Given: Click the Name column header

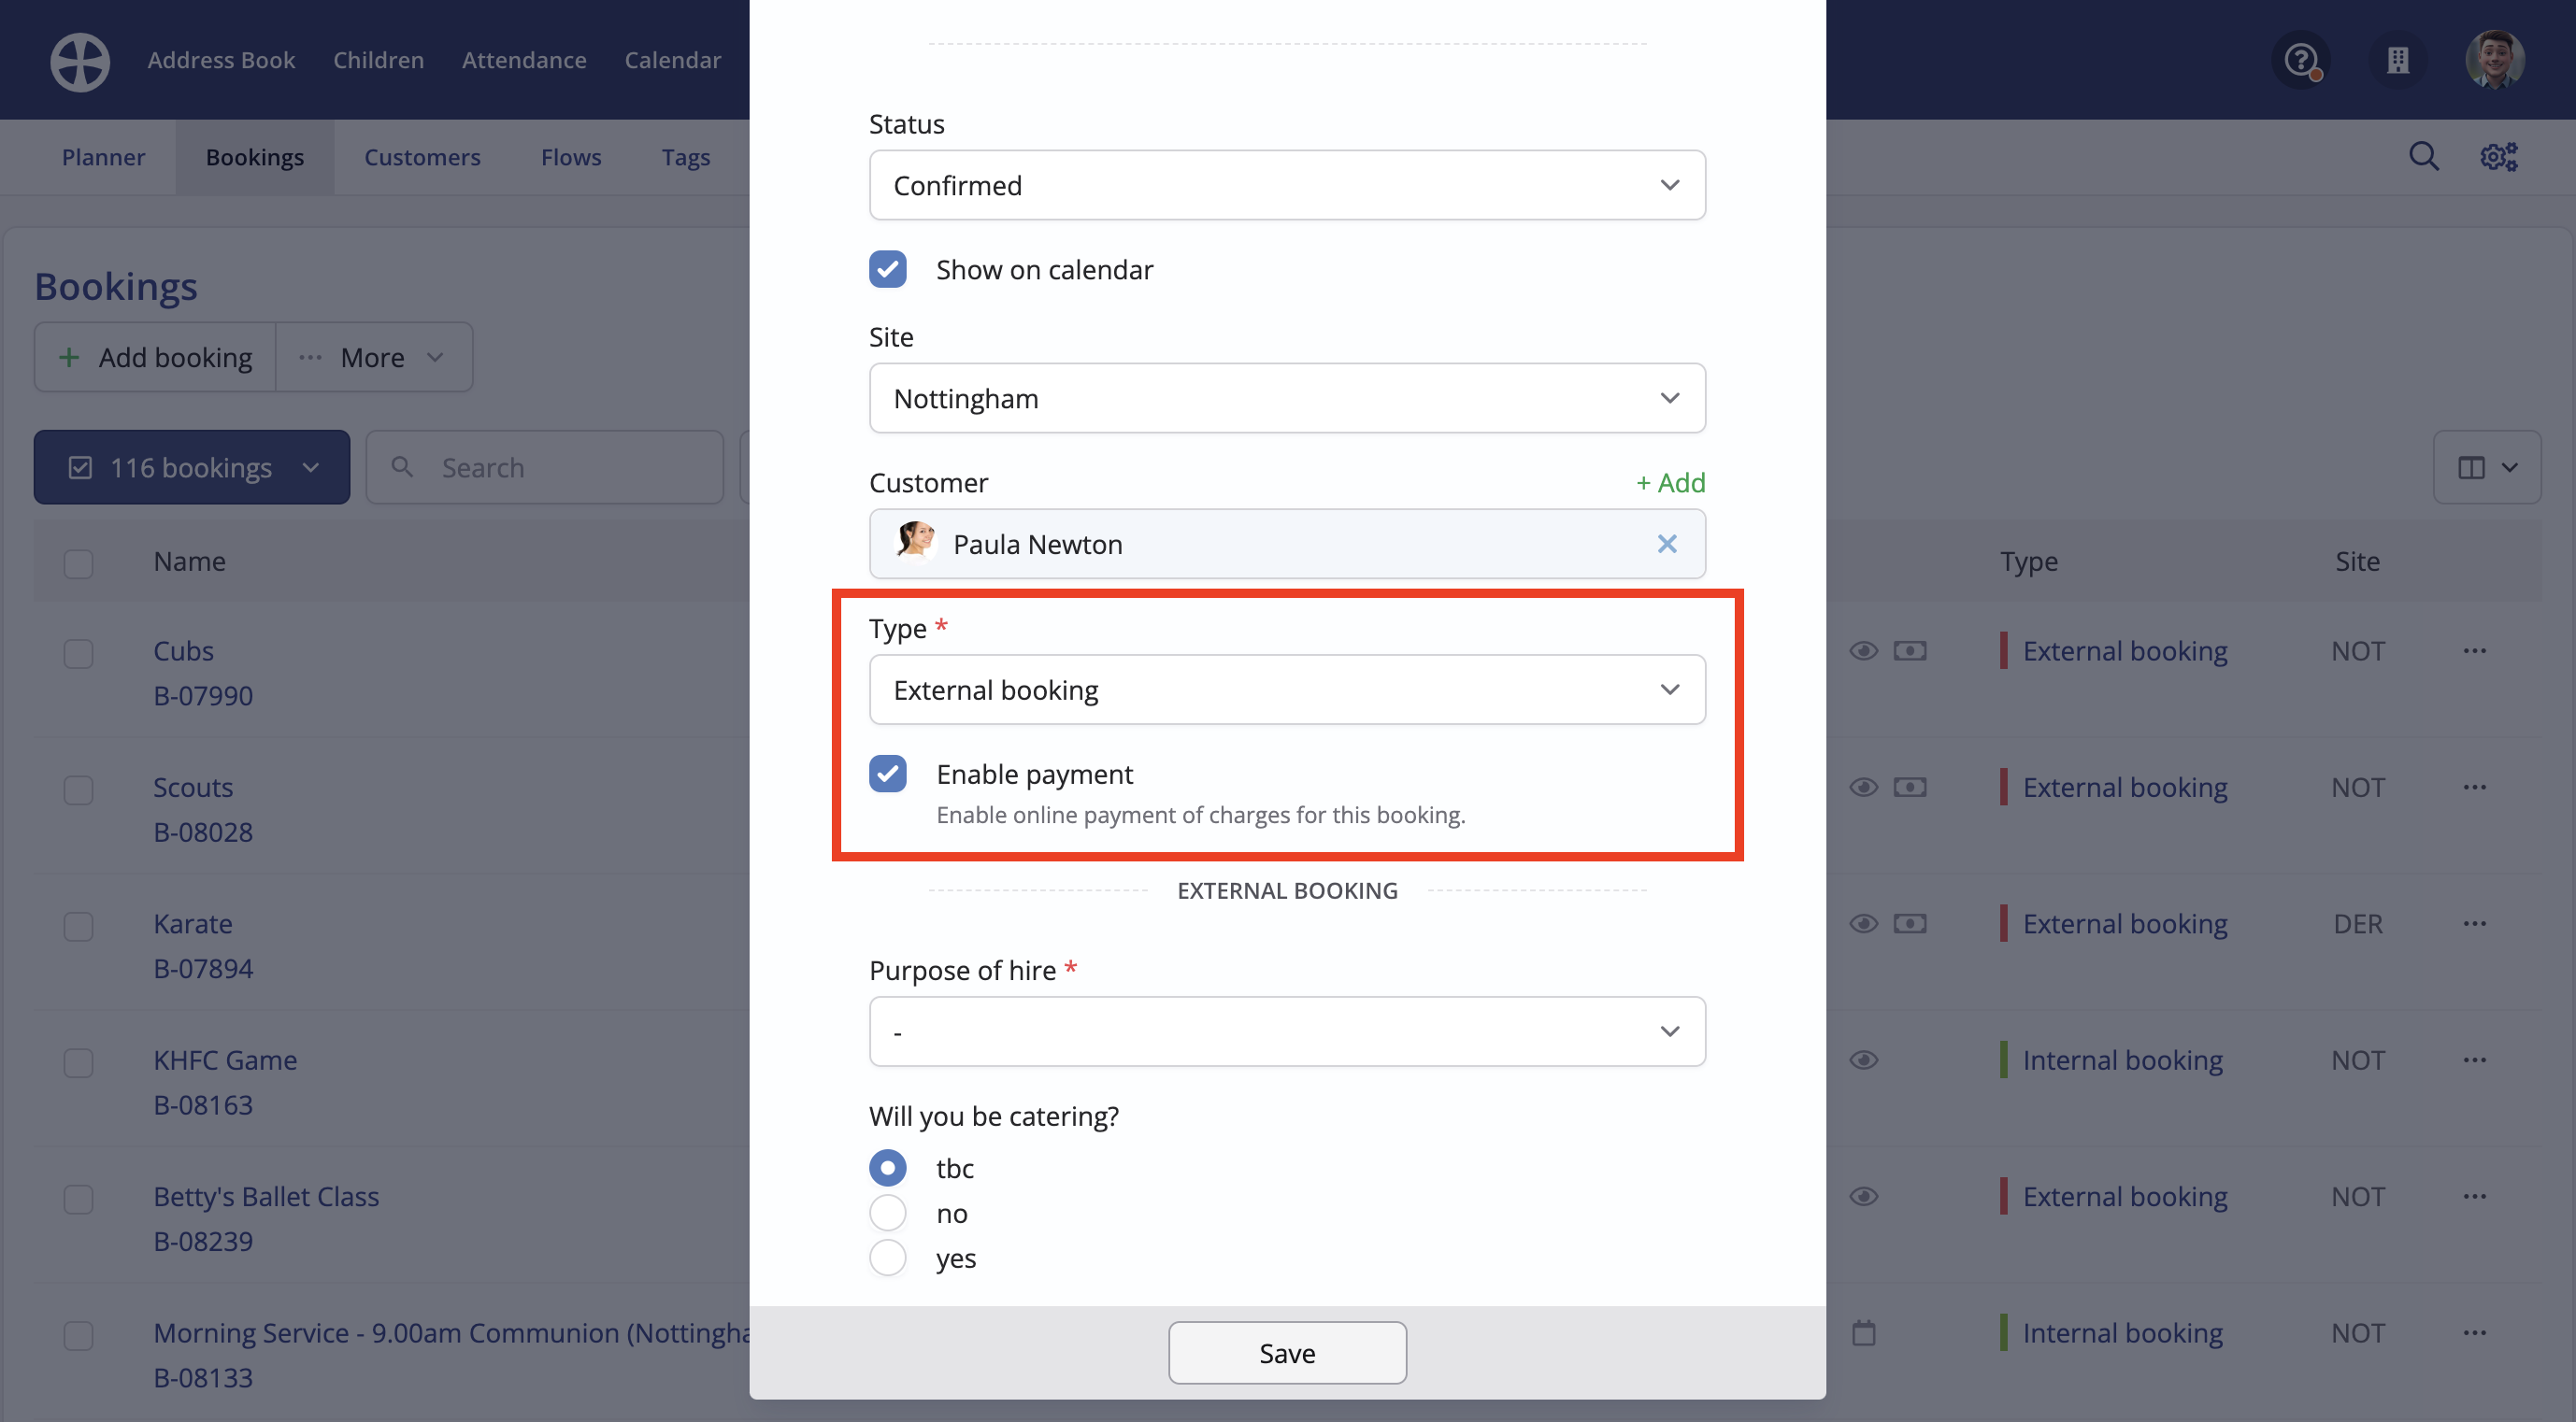Looking at the screenshot, I should coord(189,562).
